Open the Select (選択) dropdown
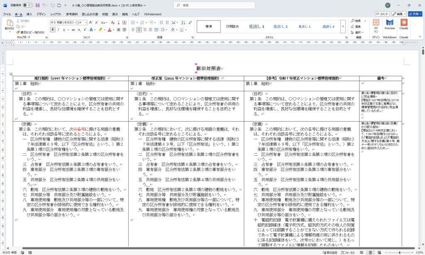Screen dimensions: 425x255 point(357,32)
